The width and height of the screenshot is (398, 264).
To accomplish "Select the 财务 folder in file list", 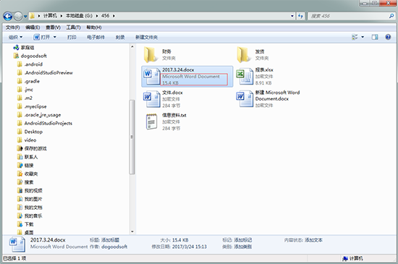I will 160,54.
